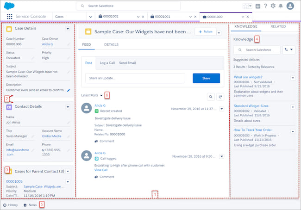Expand Contact Details card menu

[68, 106]
